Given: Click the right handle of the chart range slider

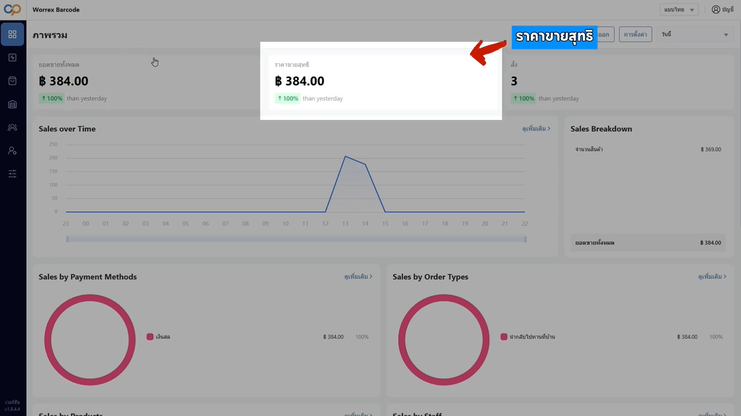Looking at the screenshot, I should 525,240.
